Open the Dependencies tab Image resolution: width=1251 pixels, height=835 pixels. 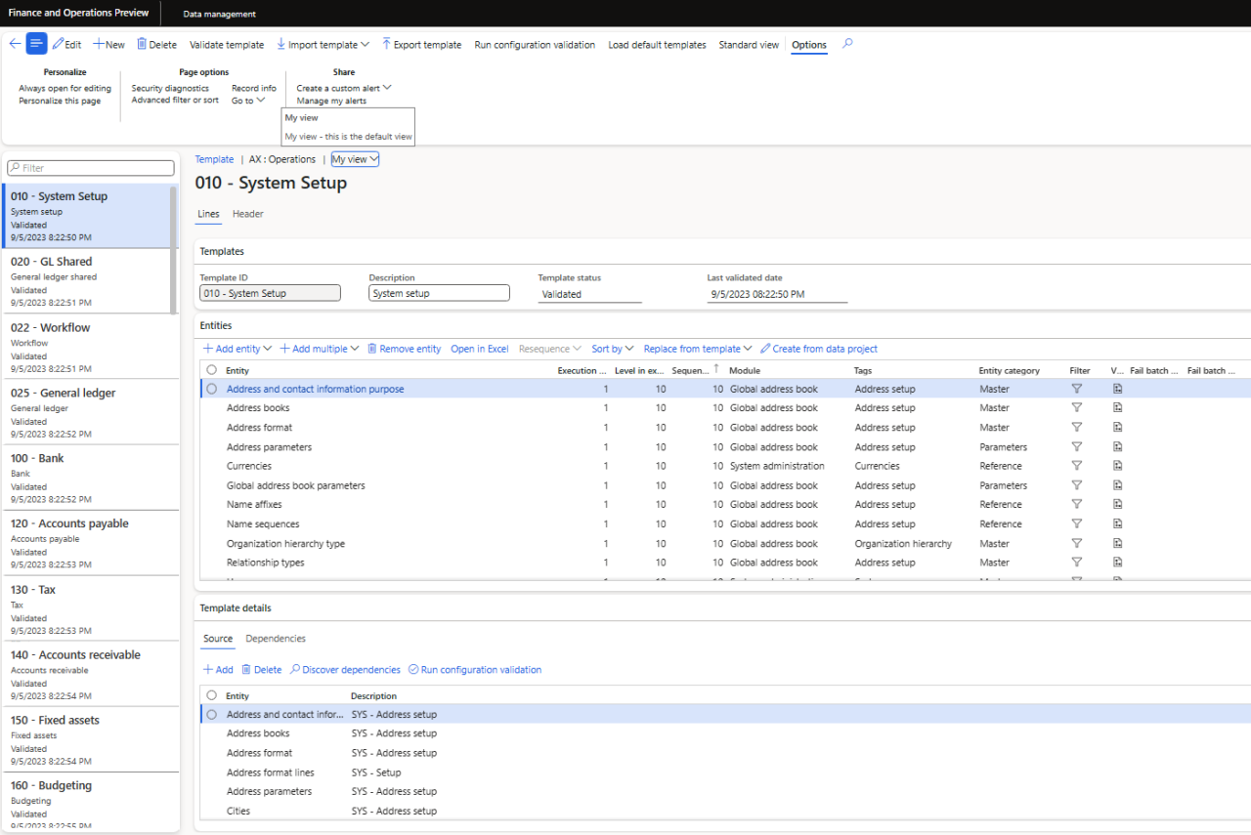275,639
